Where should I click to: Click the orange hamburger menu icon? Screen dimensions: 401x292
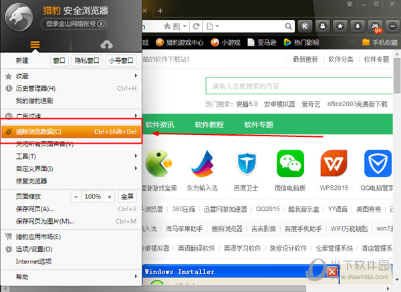[x=35, y=44]
